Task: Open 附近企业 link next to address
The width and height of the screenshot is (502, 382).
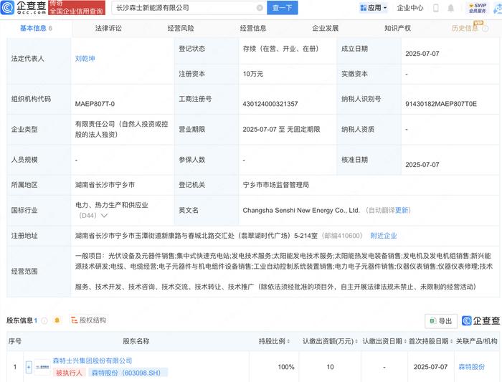Action: [384, 236]
